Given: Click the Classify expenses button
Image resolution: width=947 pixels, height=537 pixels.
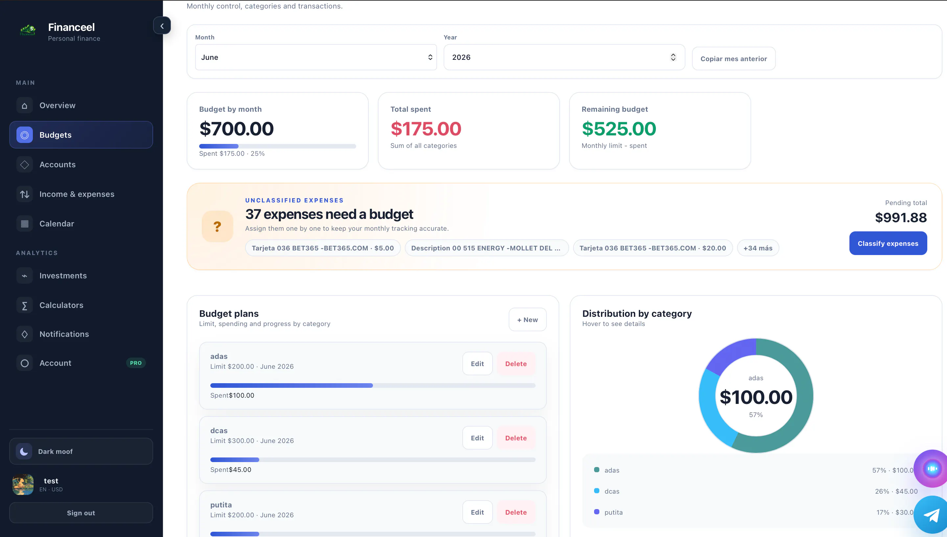Looking at the screenshot, I should [x=888, y=244].
